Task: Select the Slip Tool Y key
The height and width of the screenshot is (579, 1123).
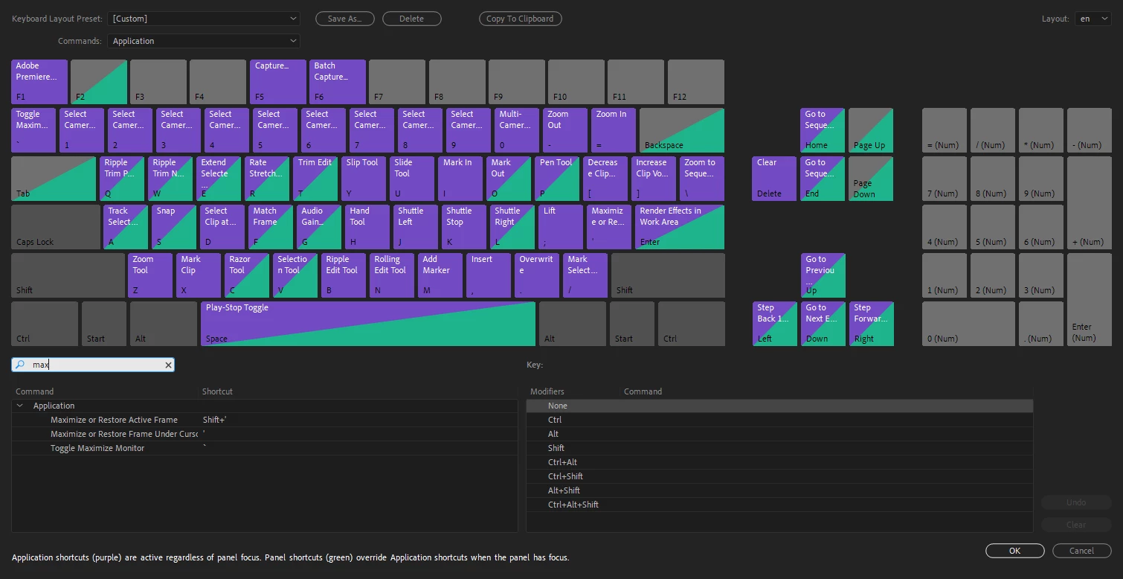Action: (x=364, y=179)
